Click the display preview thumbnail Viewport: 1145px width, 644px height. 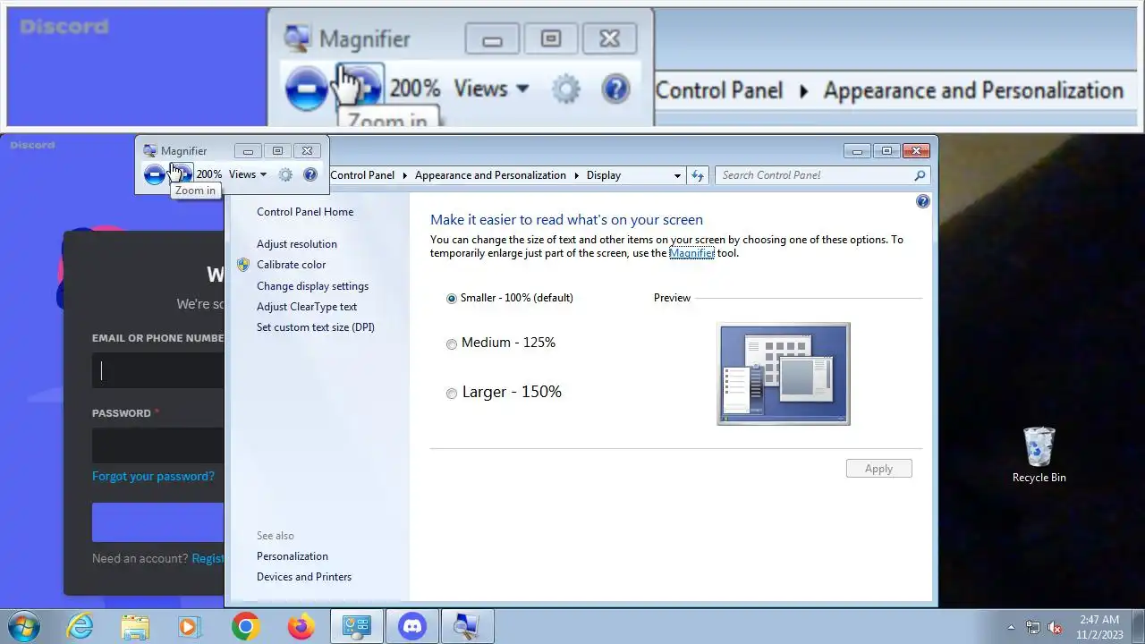[784, 374]
